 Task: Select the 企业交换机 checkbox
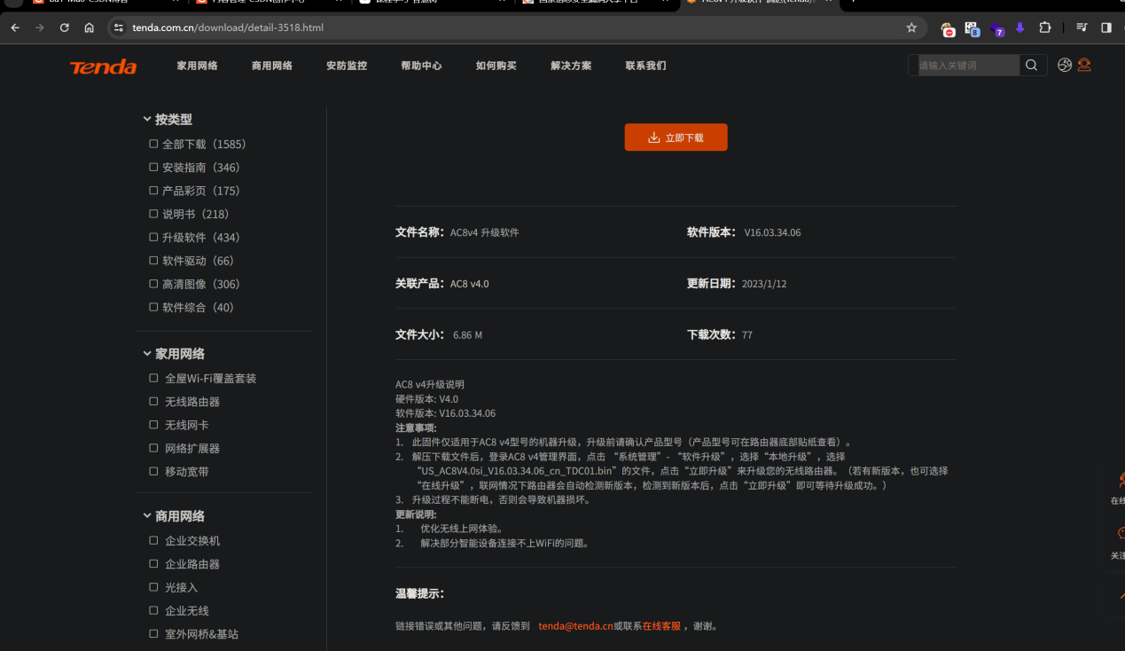154,540
